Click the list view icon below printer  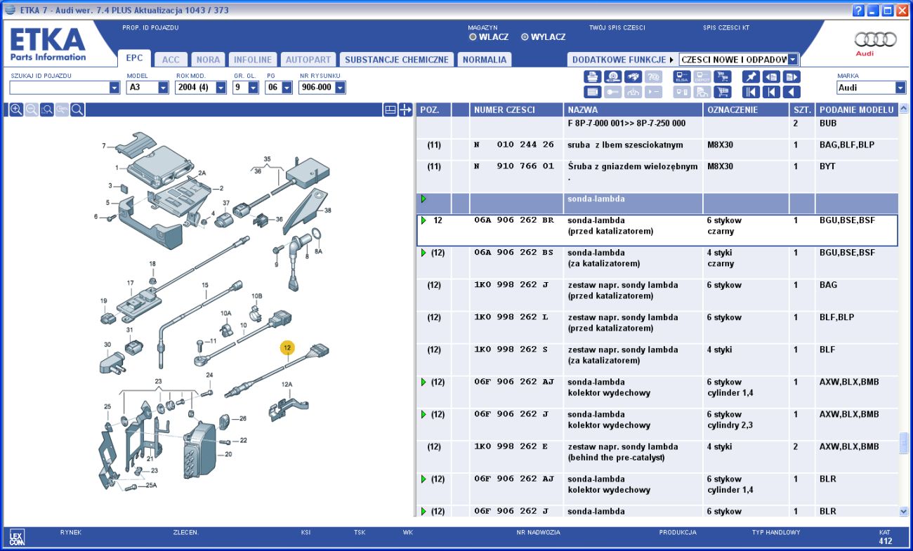tap(593, 92)
